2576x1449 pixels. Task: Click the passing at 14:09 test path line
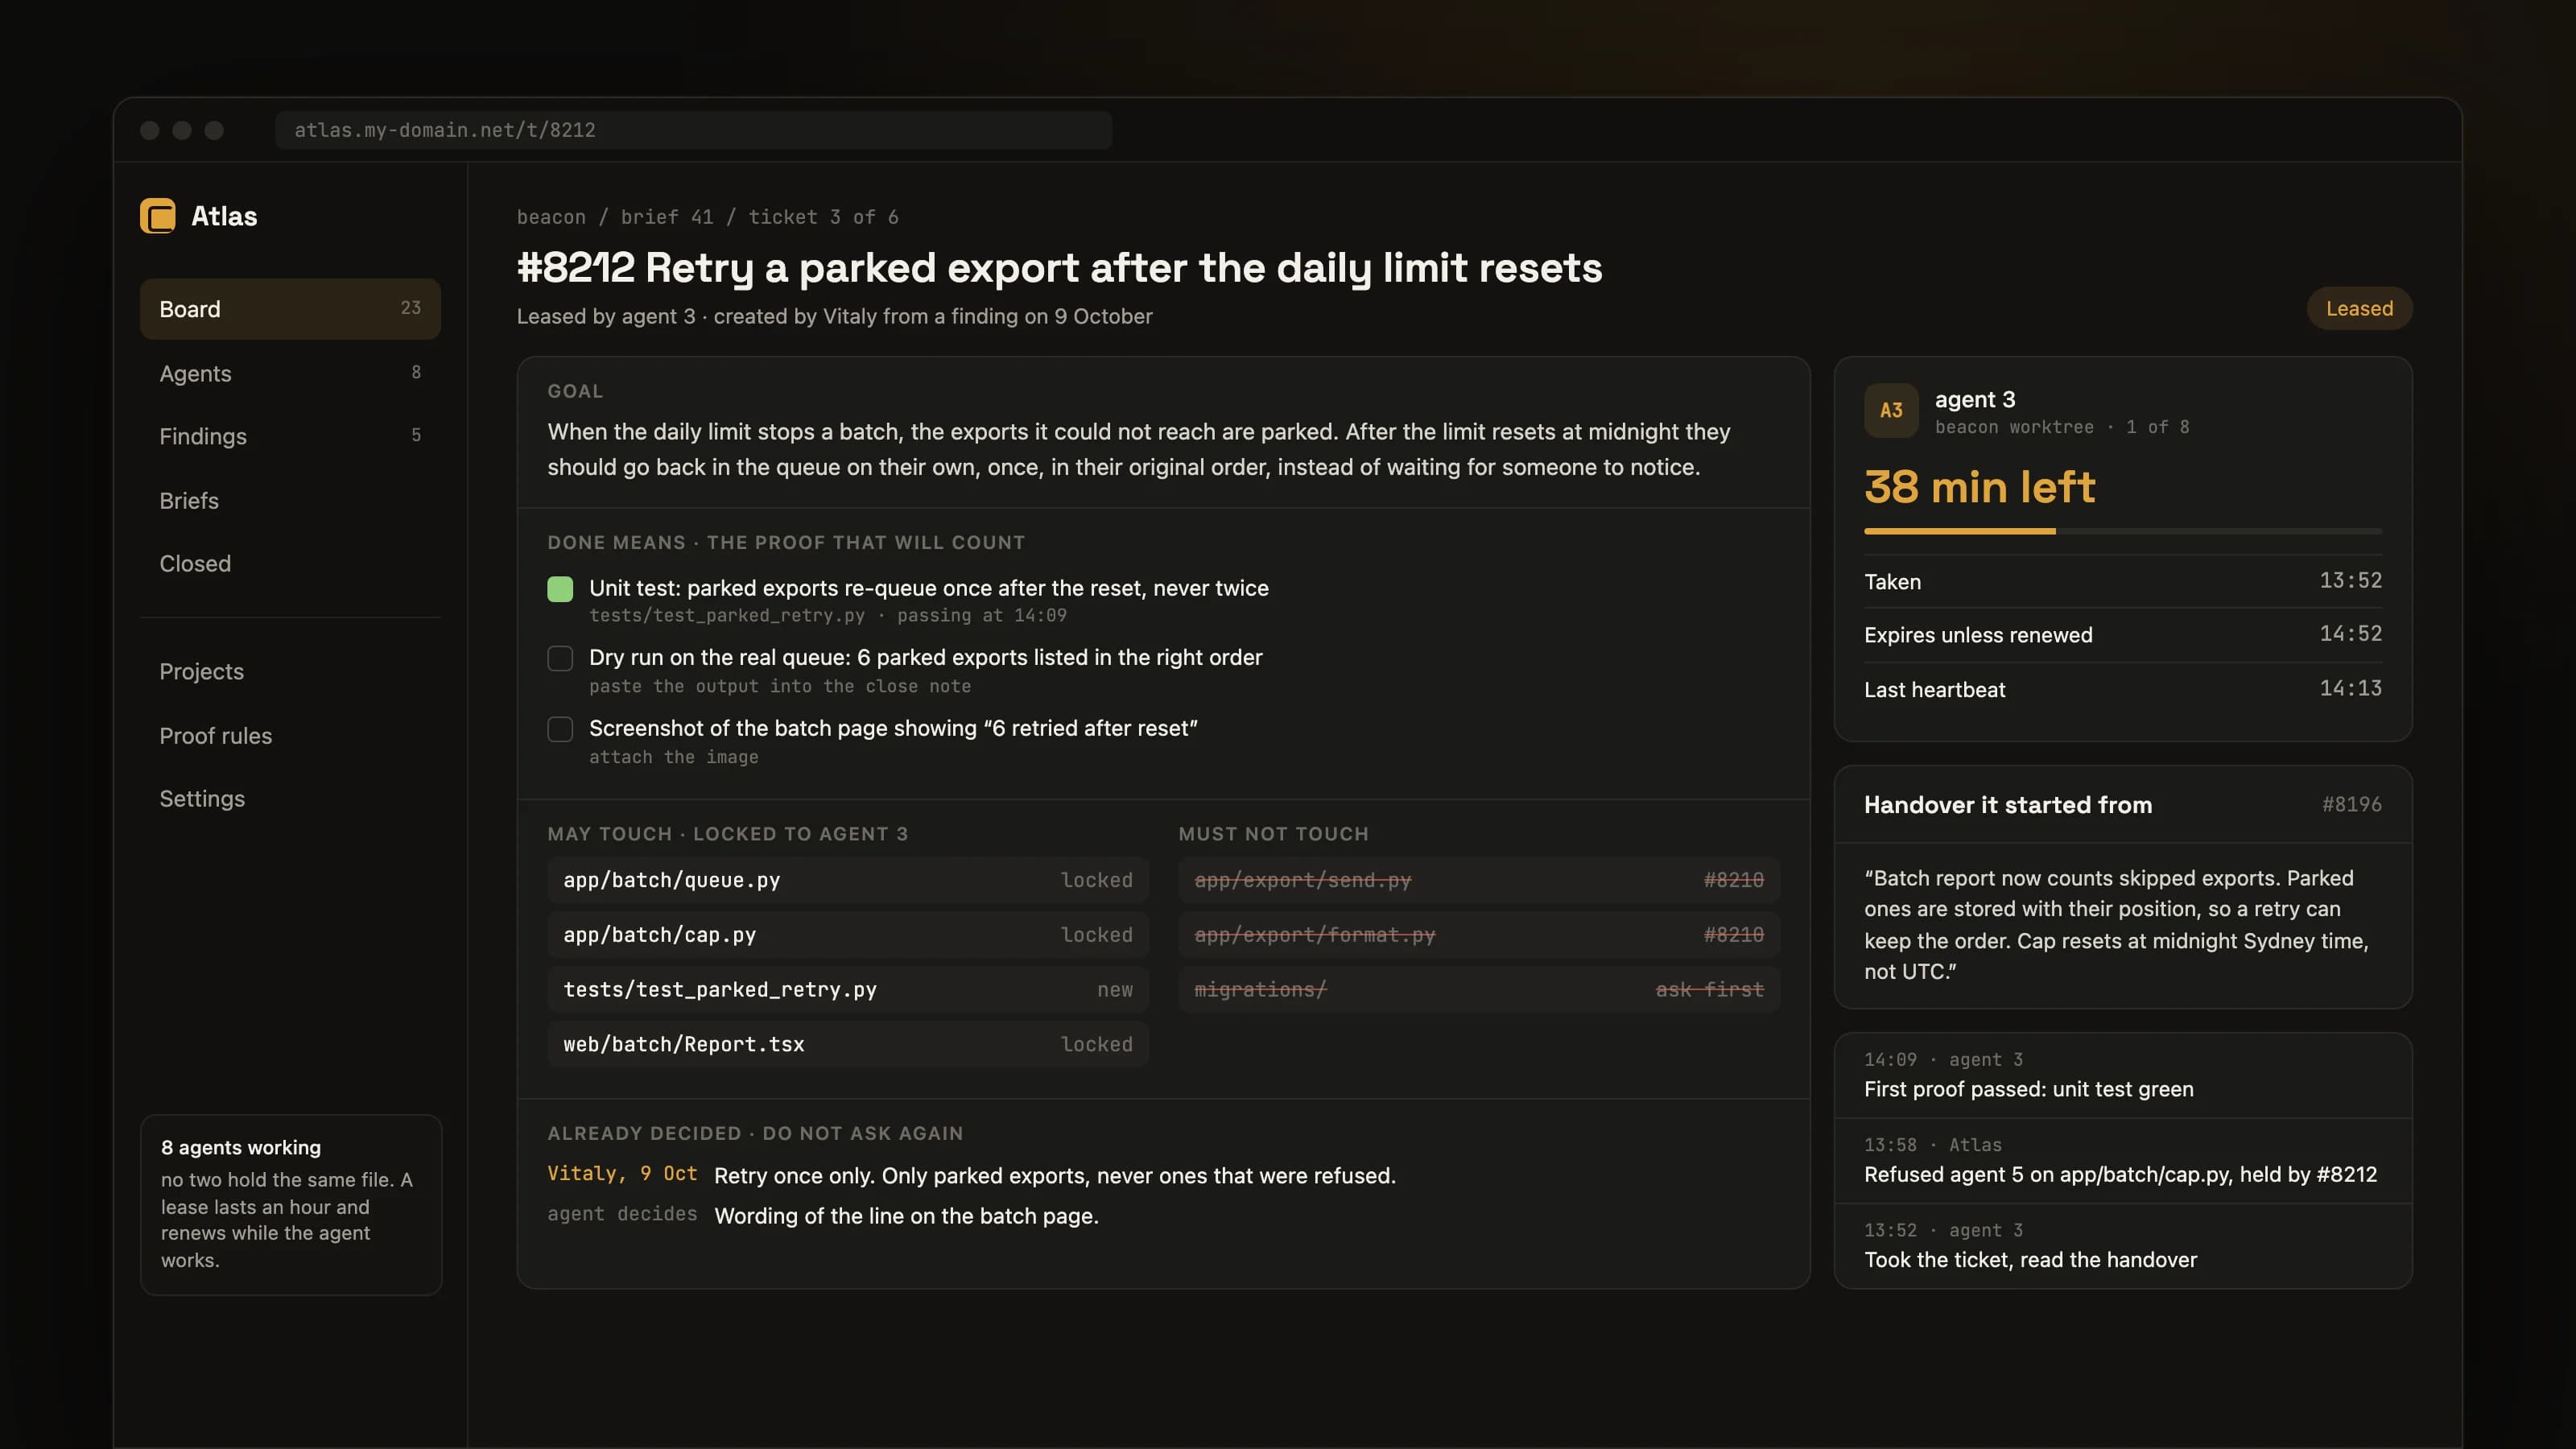827,616
